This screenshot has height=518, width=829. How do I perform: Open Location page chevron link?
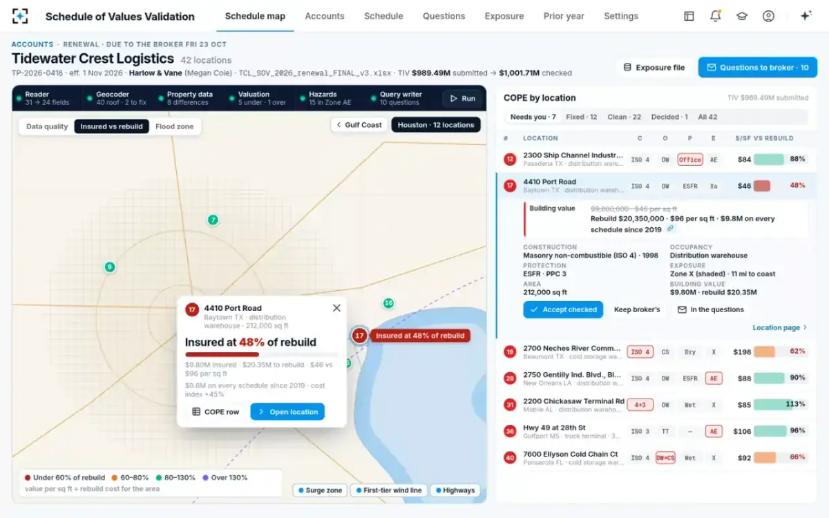(x=780, y=327)
